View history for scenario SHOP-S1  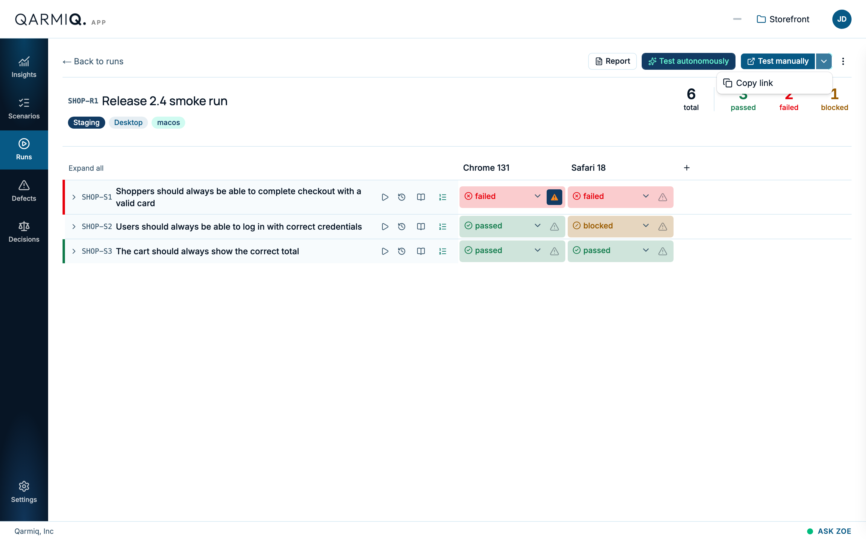point(401,197)
